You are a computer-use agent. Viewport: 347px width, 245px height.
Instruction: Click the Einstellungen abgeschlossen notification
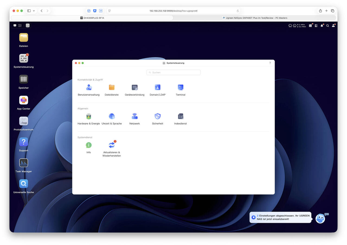pyautogui.click(x=281, y=217)
